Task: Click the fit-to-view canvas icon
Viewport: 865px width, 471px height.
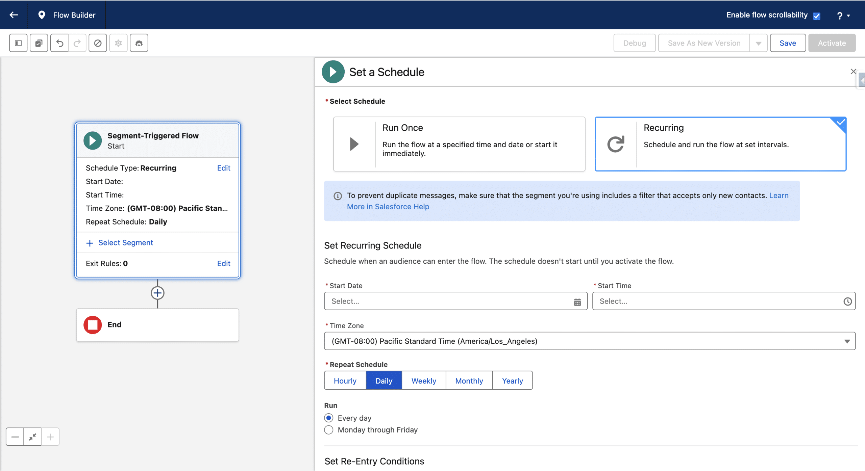Action: point(33,437)
